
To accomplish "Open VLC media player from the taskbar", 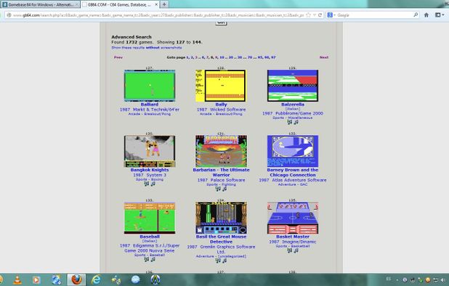I will pos(17,279).
